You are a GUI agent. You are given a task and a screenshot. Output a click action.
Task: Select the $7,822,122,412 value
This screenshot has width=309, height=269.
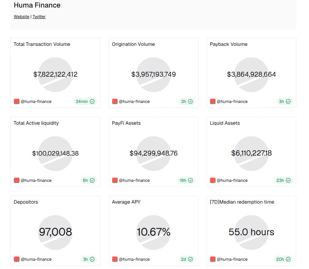pos(55,74)
